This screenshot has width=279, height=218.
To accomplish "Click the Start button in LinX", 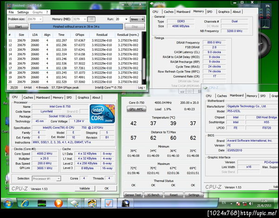I will 18,26.
